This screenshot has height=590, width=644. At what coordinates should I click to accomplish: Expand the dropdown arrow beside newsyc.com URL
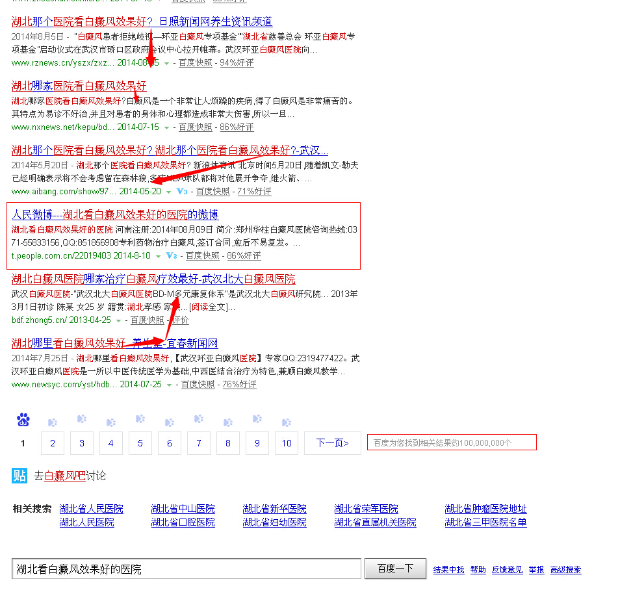[x=169, y=385]
